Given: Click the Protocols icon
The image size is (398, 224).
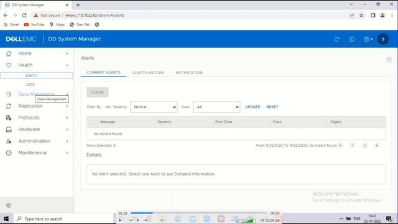Looking at the screenshot, I should pos(9,118).
